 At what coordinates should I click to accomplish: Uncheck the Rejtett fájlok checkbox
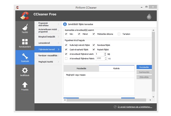[94, 49]
